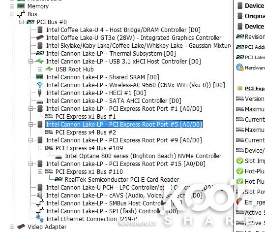Click the network icon for Ethernet Connection I219-V

[40, 219]
